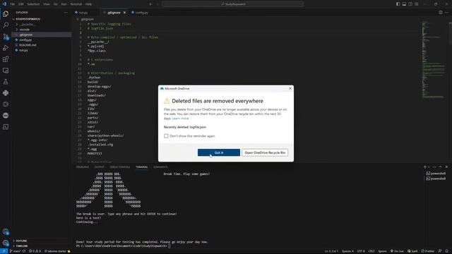Switch to the Output panel tab
Image resolution: width=452 pixels, height=254 pixels.
tap(100, 167)
